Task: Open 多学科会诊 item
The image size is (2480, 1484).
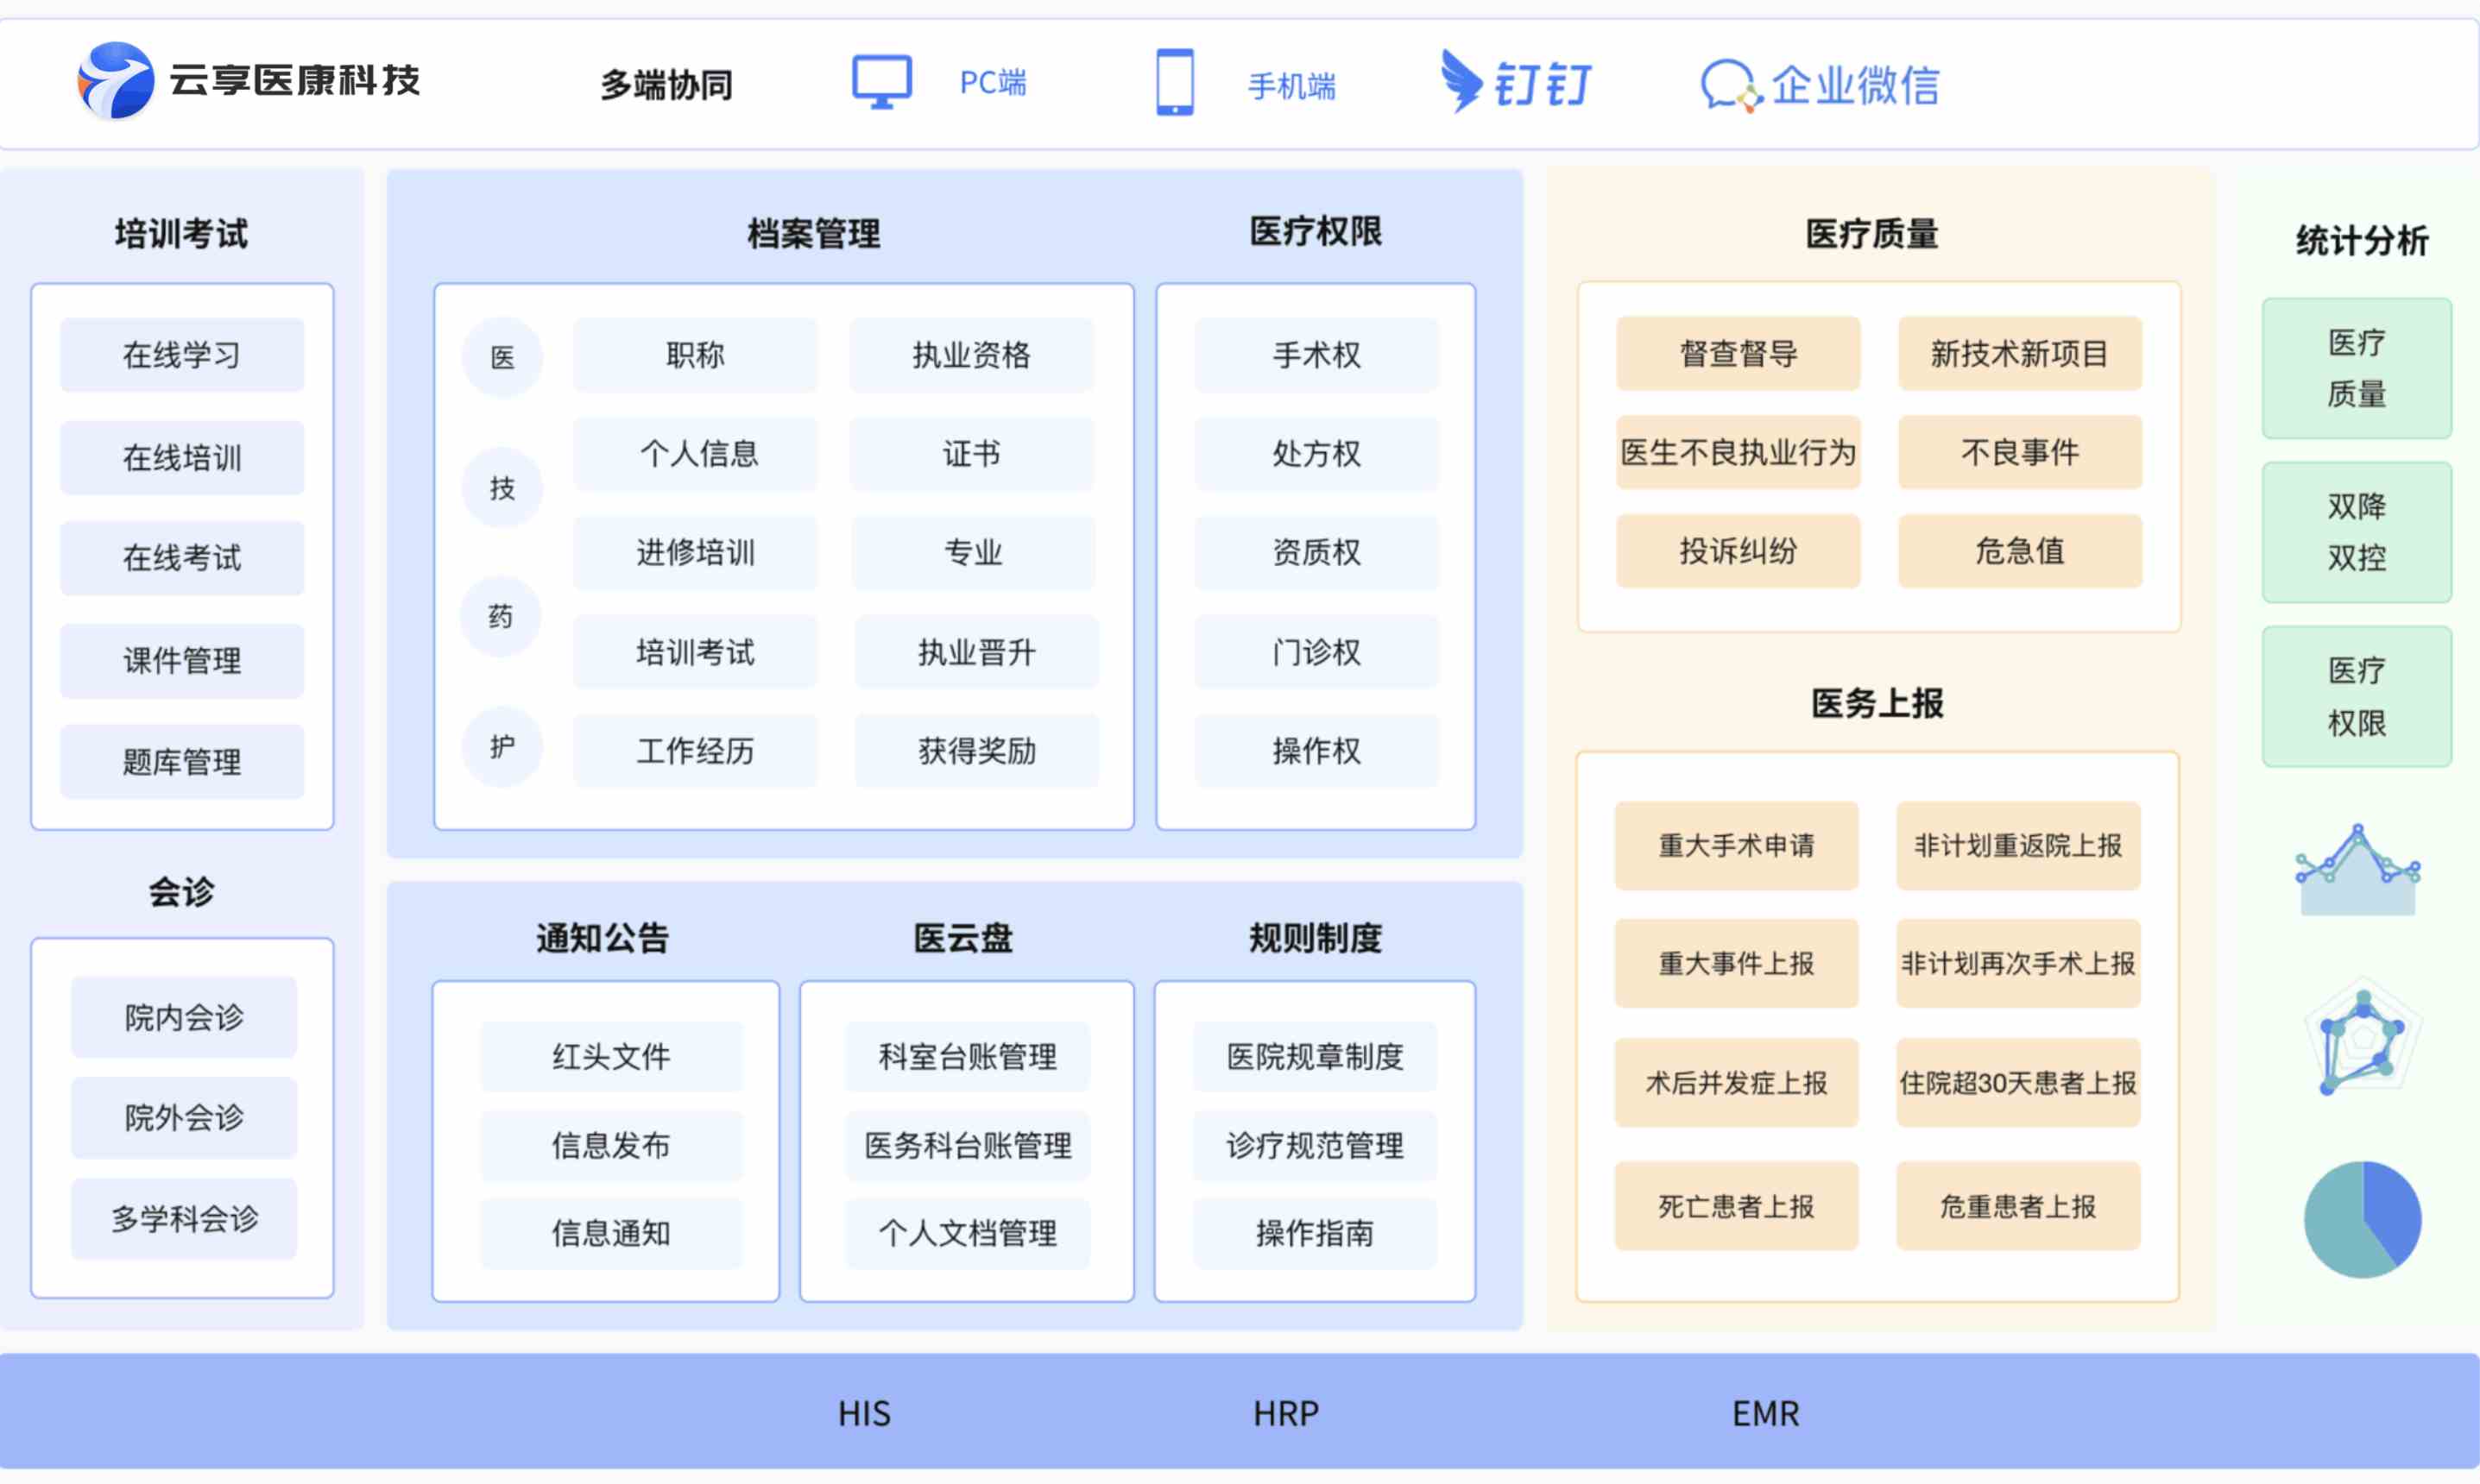Action: (x=184, y=1218)
